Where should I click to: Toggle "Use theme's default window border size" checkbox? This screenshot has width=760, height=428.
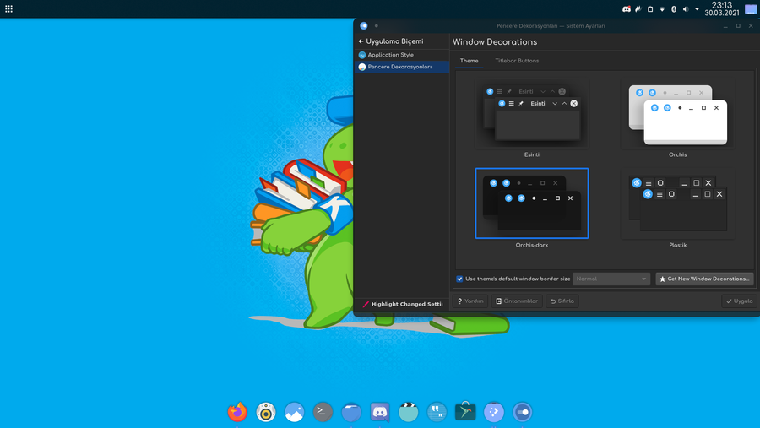click(x=460, y=279)
